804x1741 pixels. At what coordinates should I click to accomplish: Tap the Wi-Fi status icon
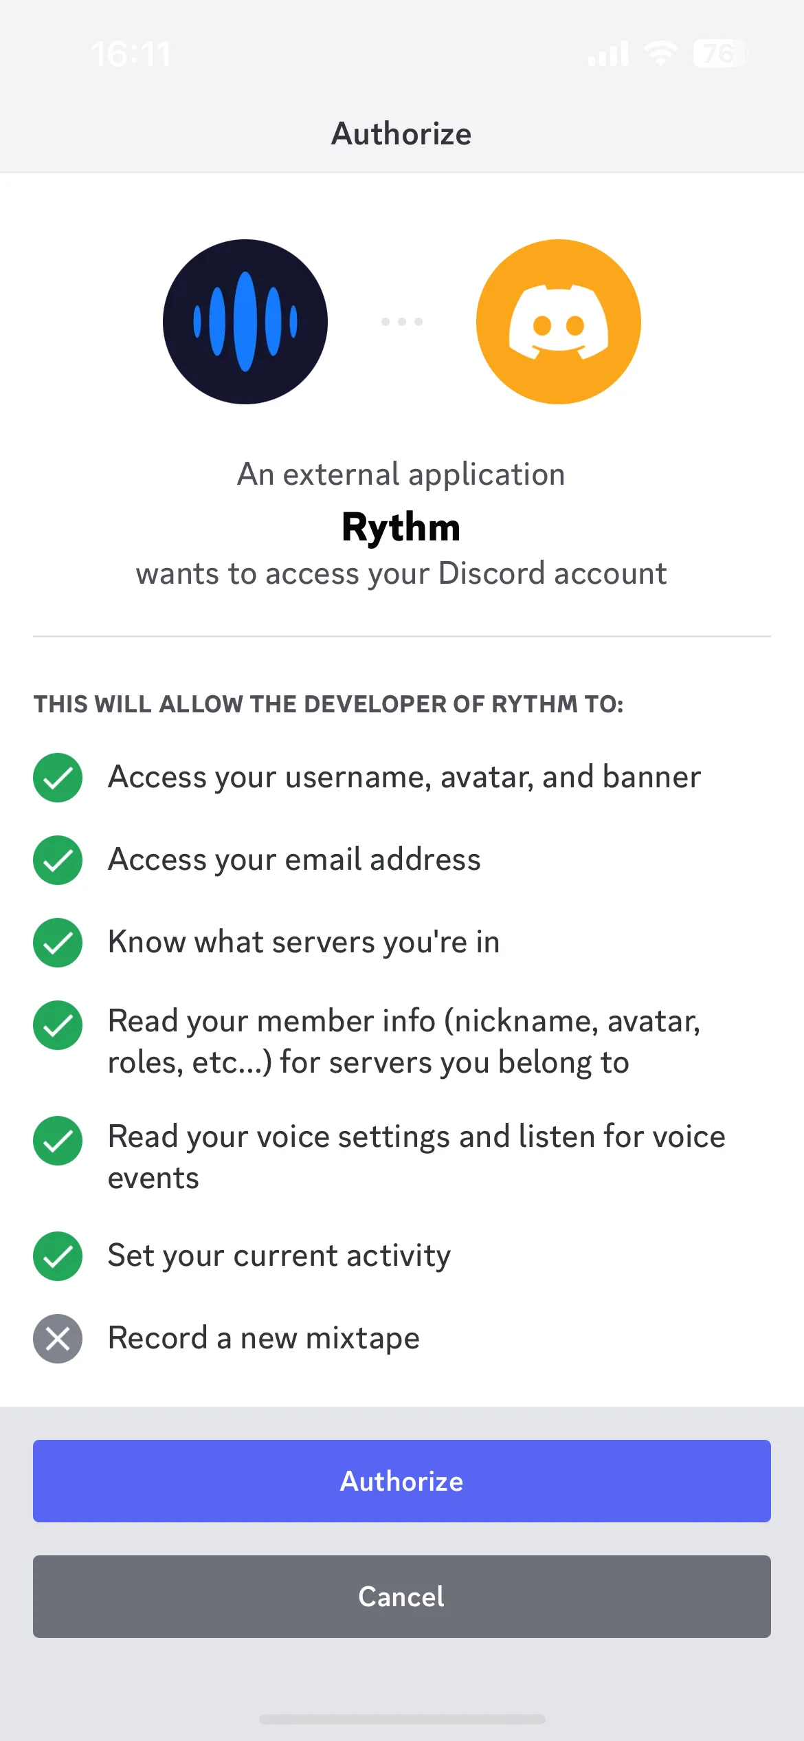coord(660,54)
